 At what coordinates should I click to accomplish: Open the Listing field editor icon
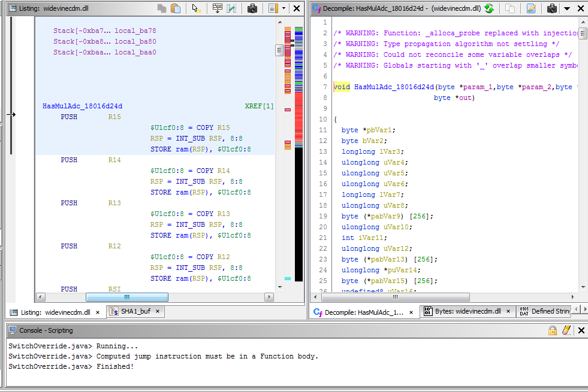click(x=217, y=8)
